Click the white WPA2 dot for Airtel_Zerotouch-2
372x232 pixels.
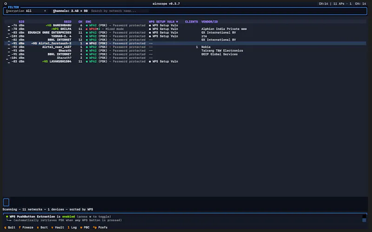click(x=87, y=44)
